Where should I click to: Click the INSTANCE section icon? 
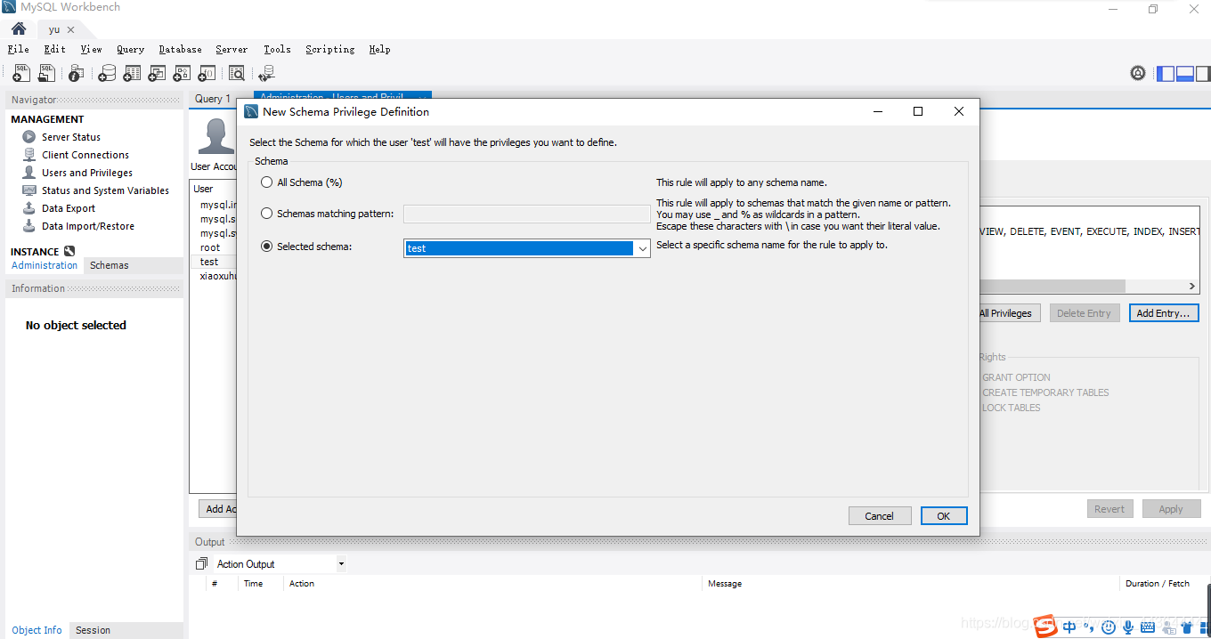(69, 251)
